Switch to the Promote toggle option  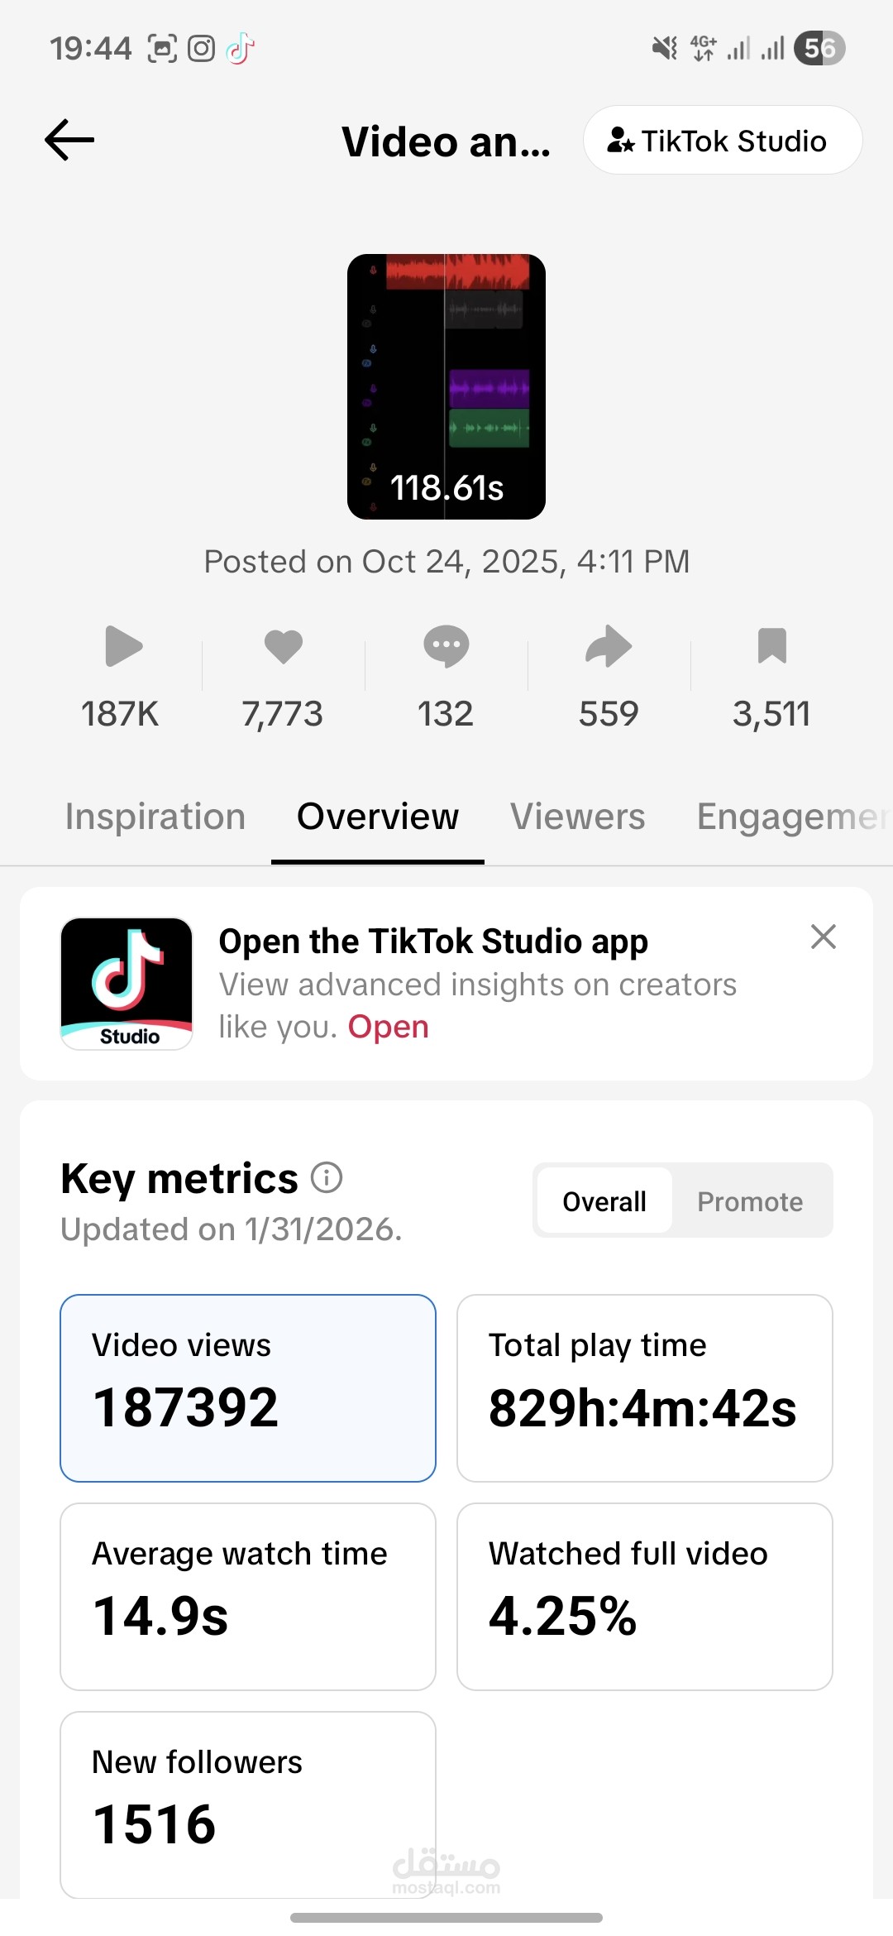coord(750,1201)
